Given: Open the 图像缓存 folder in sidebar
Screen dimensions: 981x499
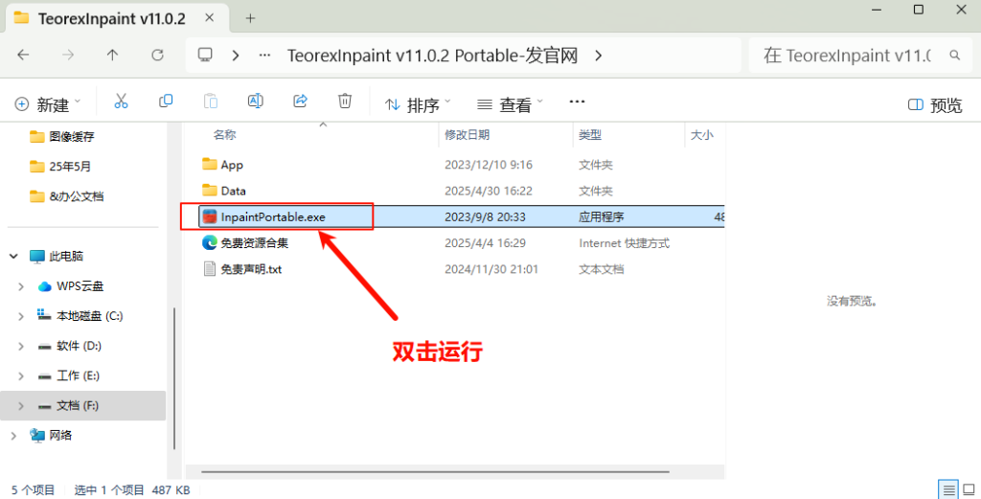Looking at the screenshot, I should pos(71,136).
